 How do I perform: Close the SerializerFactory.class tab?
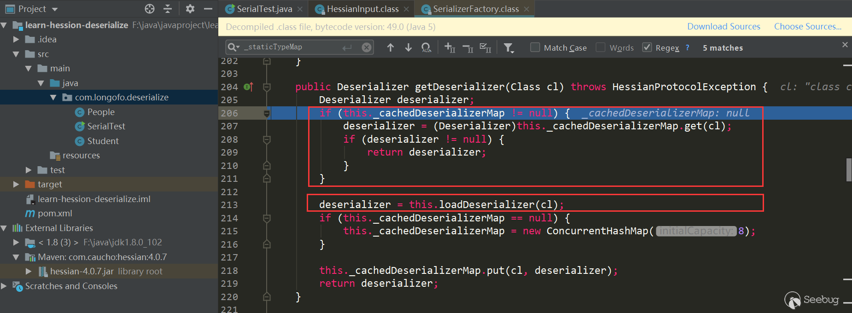click(x=526, y=9)
